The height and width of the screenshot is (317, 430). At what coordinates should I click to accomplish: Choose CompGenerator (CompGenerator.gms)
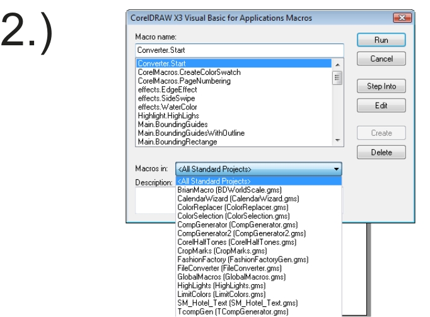[x=259, y=225]
